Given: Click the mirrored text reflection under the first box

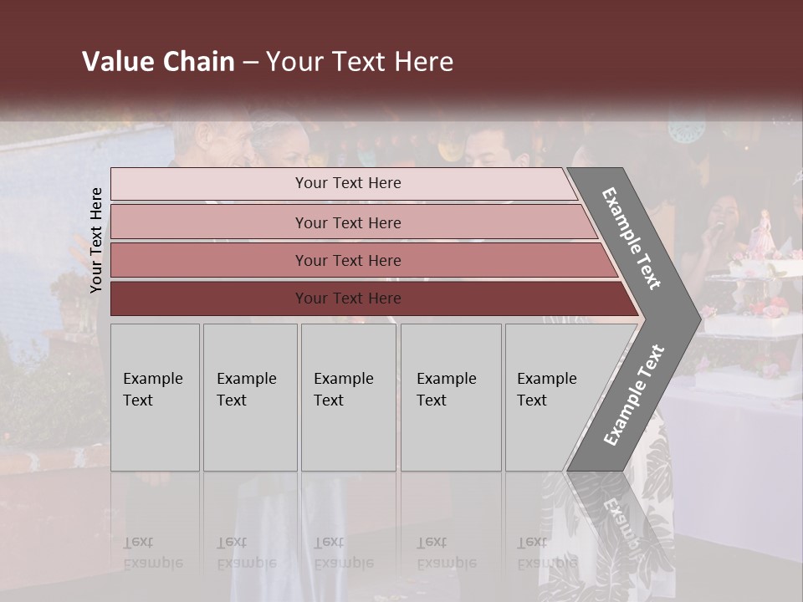Looking at the screenshot, I should (x=152, y=553).
